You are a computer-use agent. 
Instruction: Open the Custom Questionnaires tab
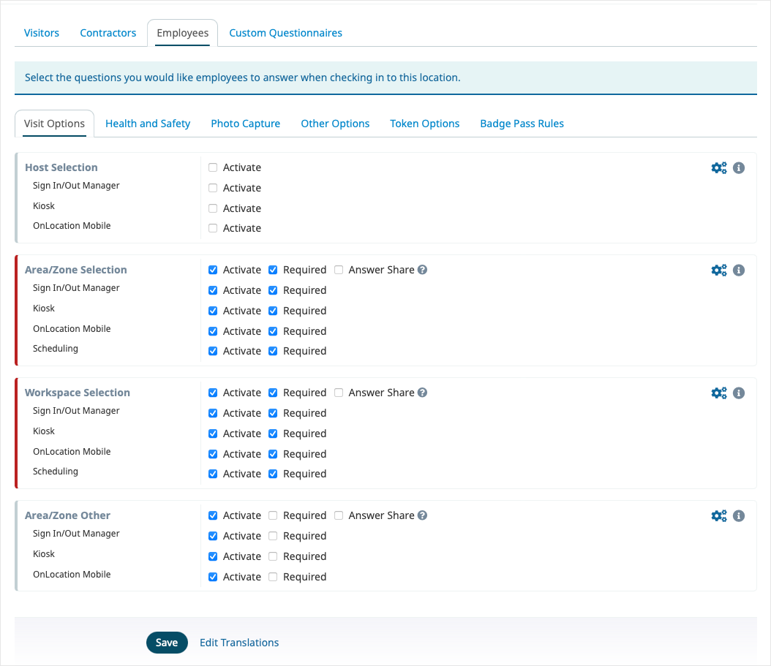pos(286,33)
